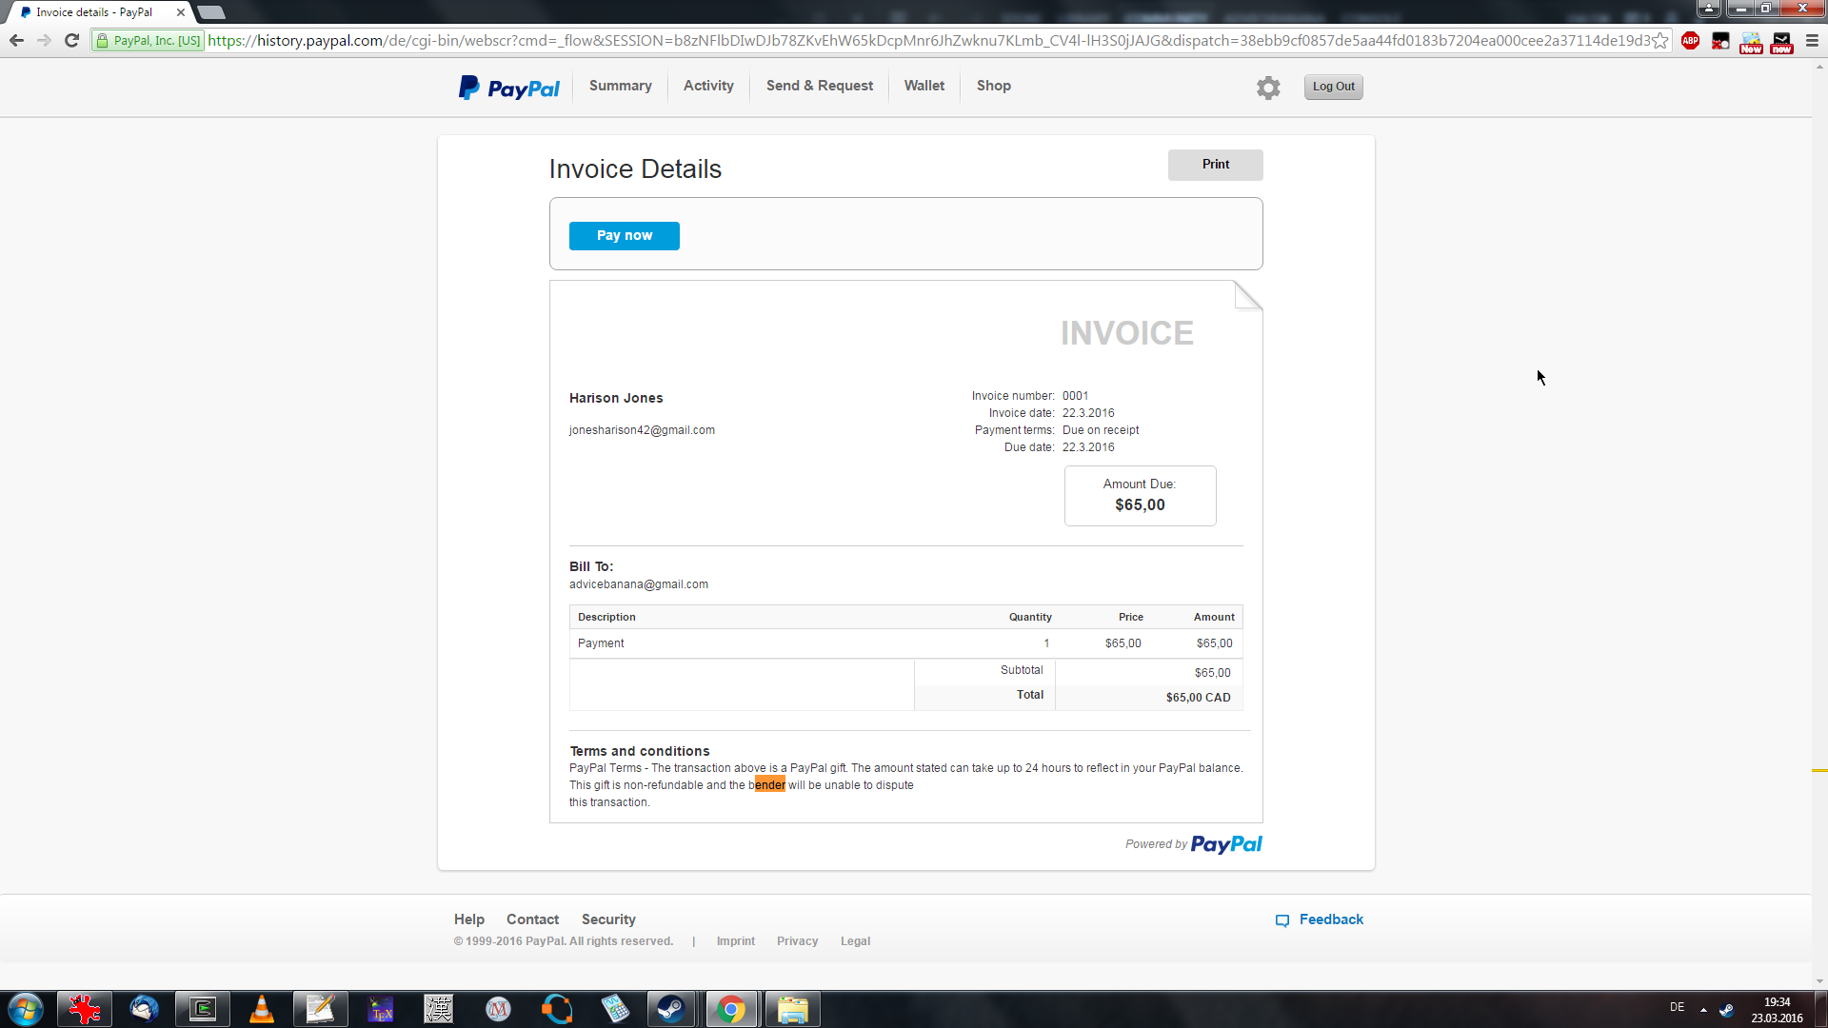Open the Wallet tab
Image resolution: width=1828 pixels, height=1028 pixels.
[924, 86]
